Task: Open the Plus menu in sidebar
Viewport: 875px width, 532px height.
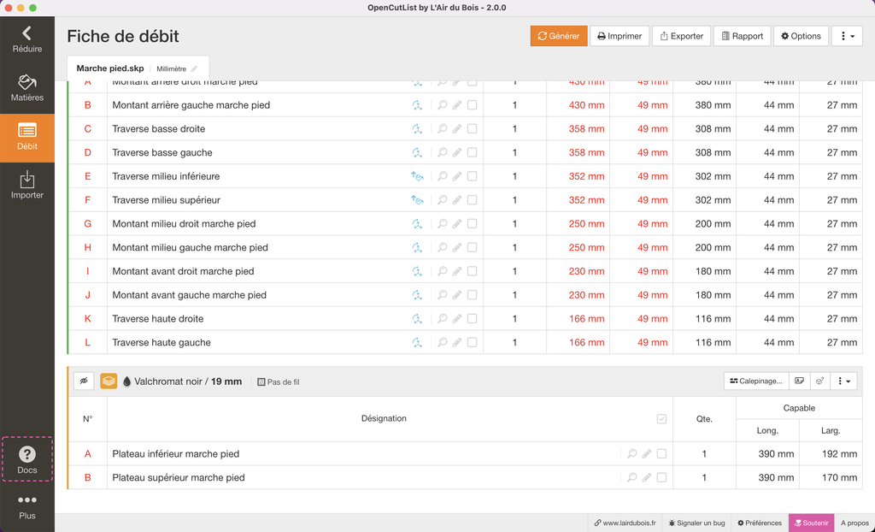Action: [x=26, y=507]
